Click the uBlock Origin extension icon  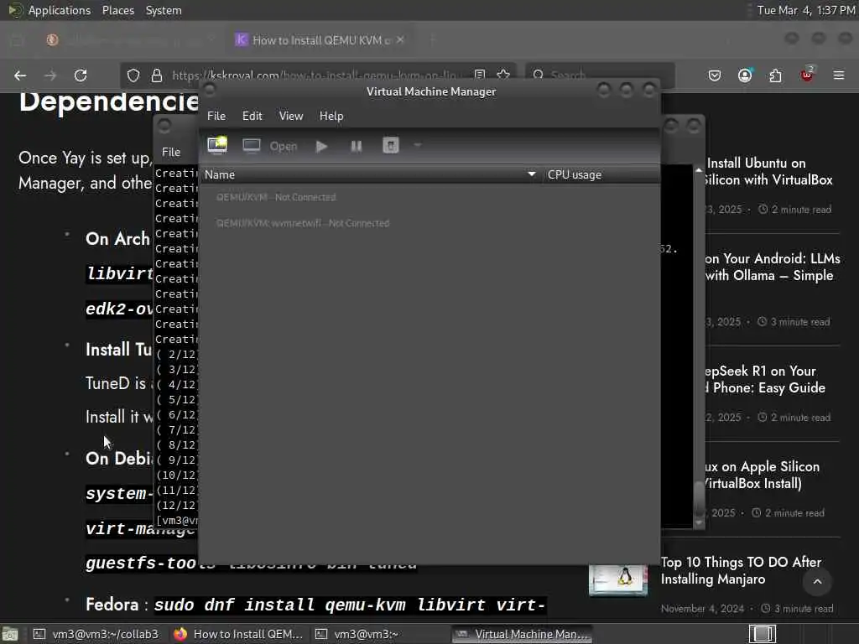click(x=807, y=75)
